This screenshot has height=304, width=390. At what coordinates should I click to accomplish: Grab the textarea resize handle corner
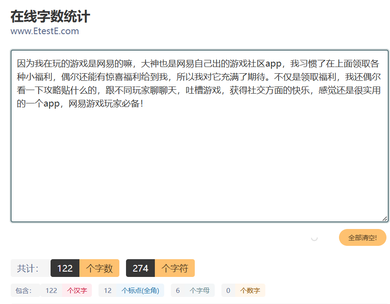click(x=385, y=219)
